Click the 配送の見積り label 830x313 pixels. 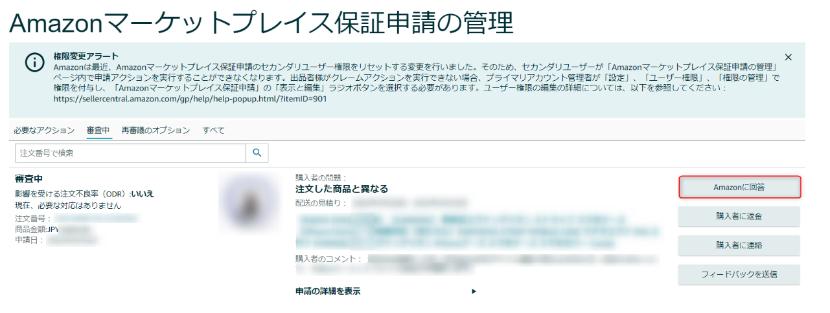tap(321, 203)
